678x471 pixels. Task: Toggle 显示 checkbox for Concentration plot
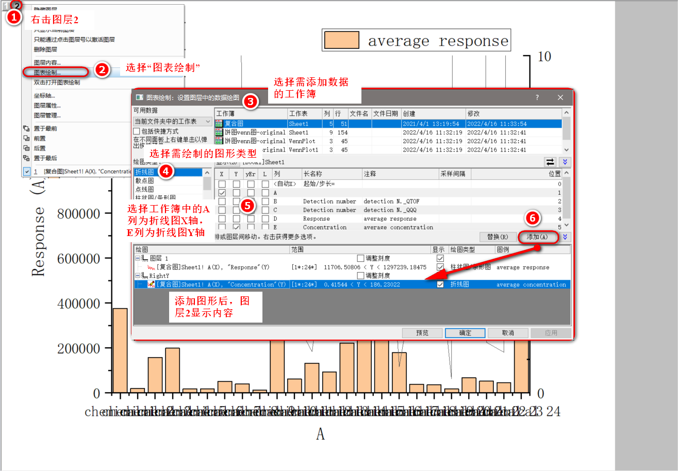(x=440, y=284)
